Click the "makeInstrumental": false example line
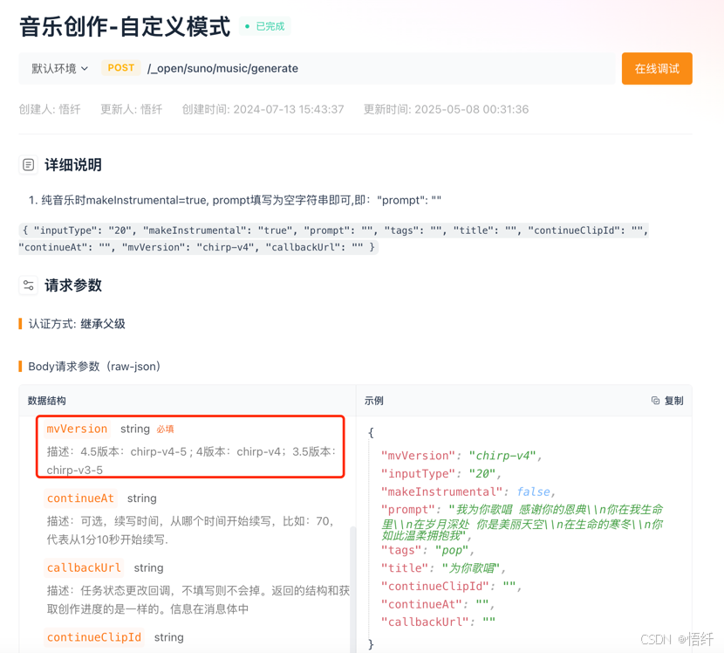The height and width of the screenshot is (653, 724). (x=468, y=491)
